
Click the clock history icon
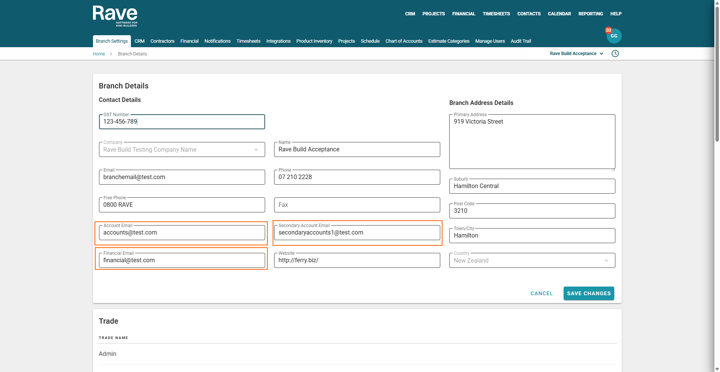tap(615, 54)
